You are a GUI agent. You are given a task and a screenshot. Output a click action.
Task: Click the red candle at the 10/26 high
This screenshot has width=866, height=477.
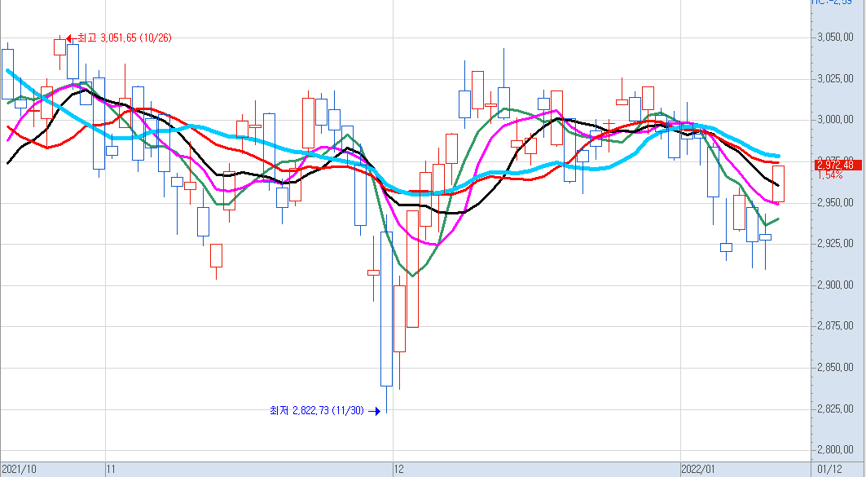[59, 47]
